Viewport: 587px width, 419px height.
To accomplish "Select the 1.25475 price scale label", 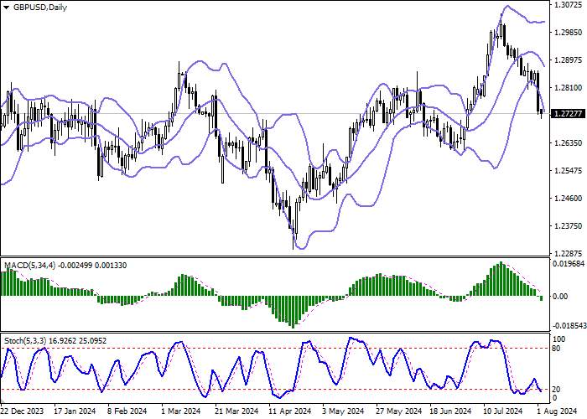I will (x=569, y=171).
